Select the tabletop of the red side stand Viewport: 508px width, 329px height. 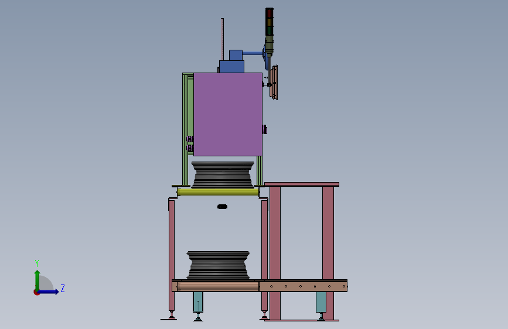click(x=302, y=184)
